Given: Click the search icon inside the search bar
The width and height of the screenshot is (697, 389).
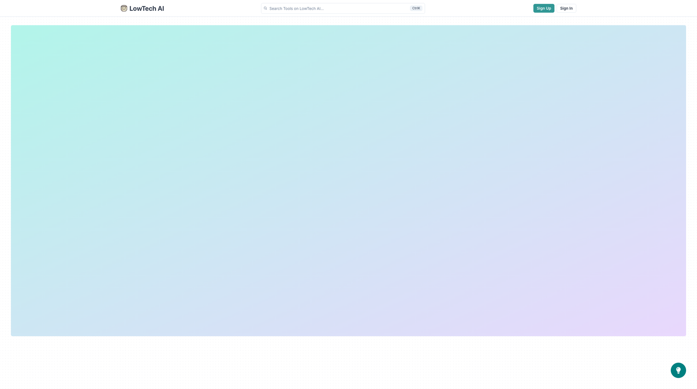Looking at the screenshot, I should [x=265, y=8].
